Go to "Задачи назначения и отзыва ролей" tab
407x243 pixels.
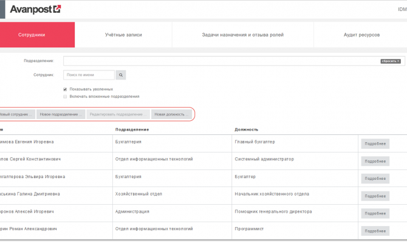point(242,35)
